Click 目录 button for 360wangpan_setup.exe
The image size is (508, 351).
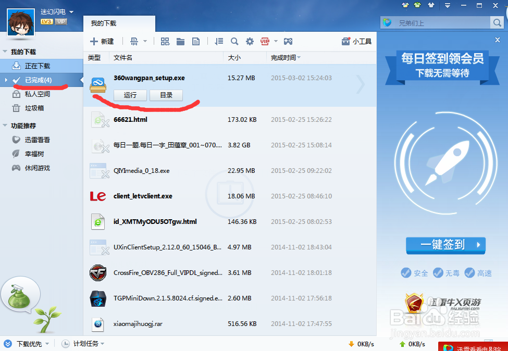pos(166,95)
